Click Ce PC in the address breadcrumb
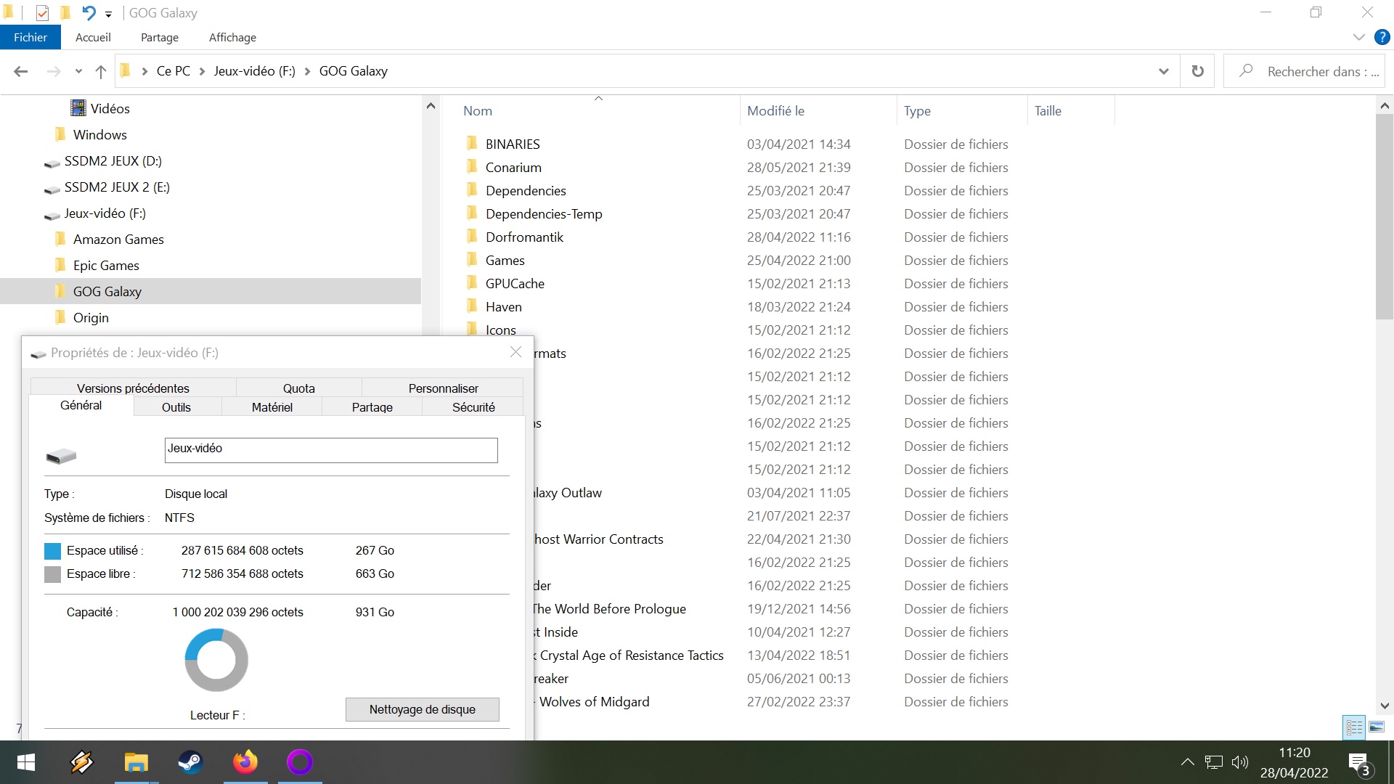The height and width of the screenshot is (784, 1394). coord(174,71)
